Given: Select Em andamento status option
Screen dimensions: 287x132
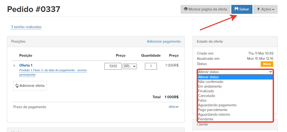Looking at the screenshot, I should [210, 86].
